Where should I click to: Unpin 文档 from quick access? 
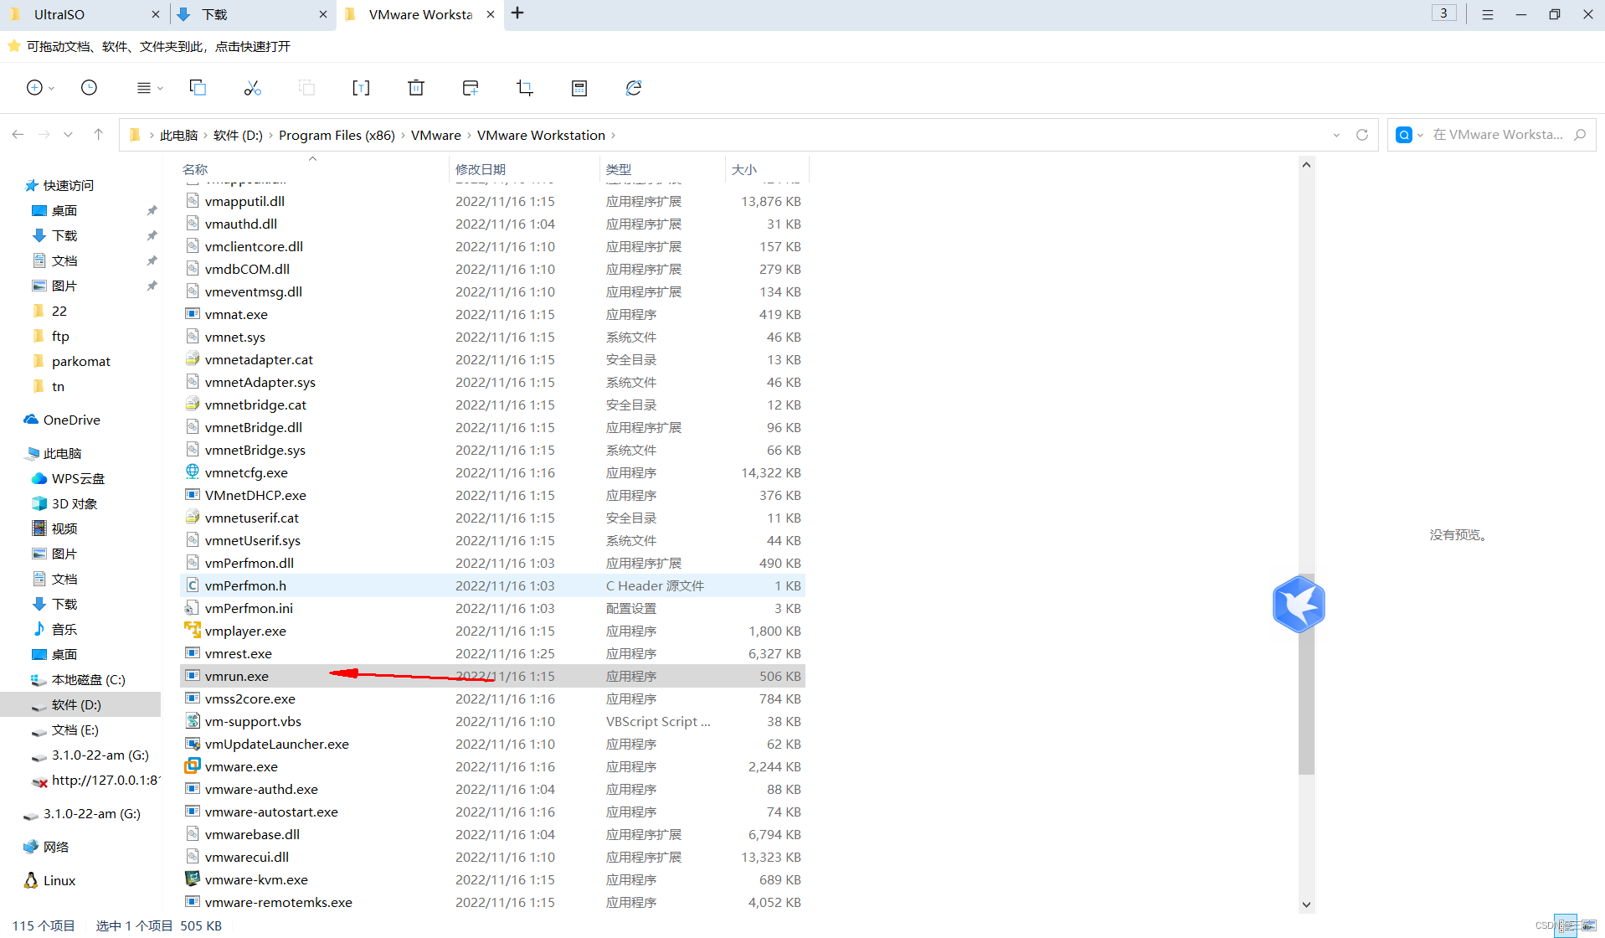[152, 260]
